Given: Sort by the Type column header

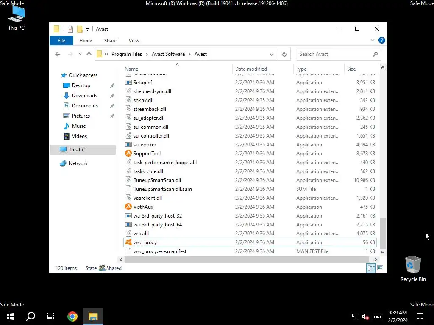Looking at the screenshot, I should (x=319, y=69).
